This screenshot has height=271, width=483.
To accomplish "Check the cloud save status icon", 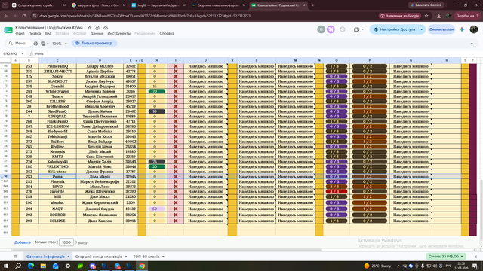I will pyautogui.click(x=106, y=28).
